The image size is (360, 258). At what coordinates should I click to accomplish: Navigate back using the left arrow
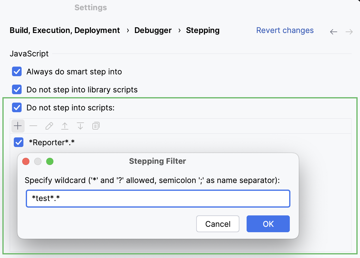(333, 31)
